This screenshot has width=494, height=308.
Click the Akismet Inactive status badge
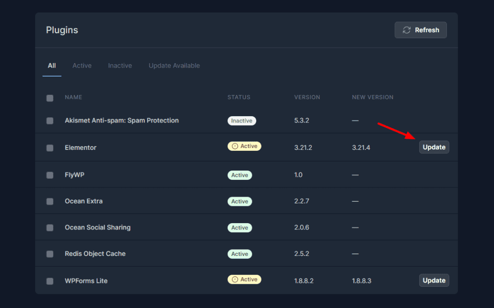[x=242, y=121]
